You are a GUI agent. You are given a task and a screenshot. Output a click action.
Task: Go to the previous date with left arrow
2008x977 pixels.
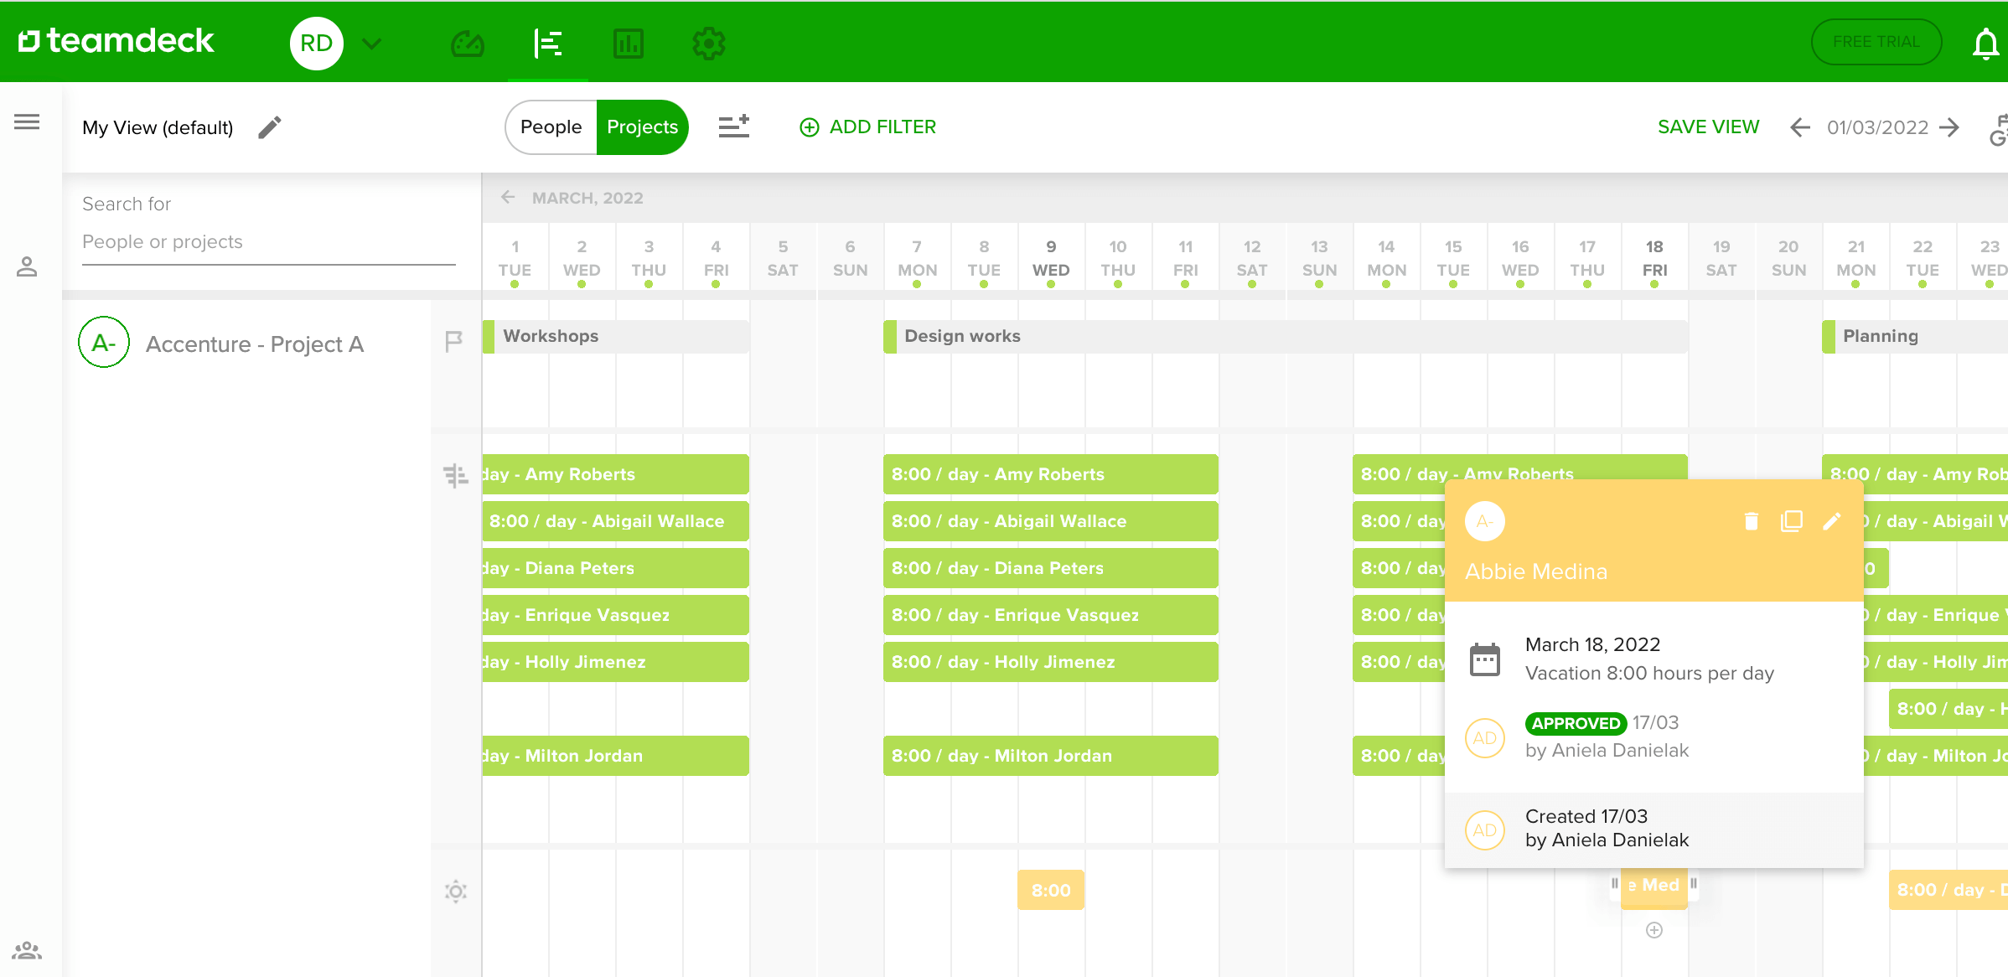(x=1799, y=127)
